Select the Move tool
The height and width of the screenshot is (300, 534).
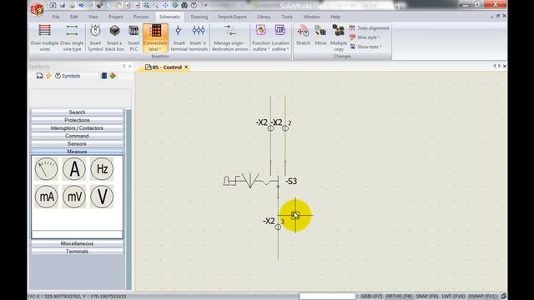[x=320, y=35]
